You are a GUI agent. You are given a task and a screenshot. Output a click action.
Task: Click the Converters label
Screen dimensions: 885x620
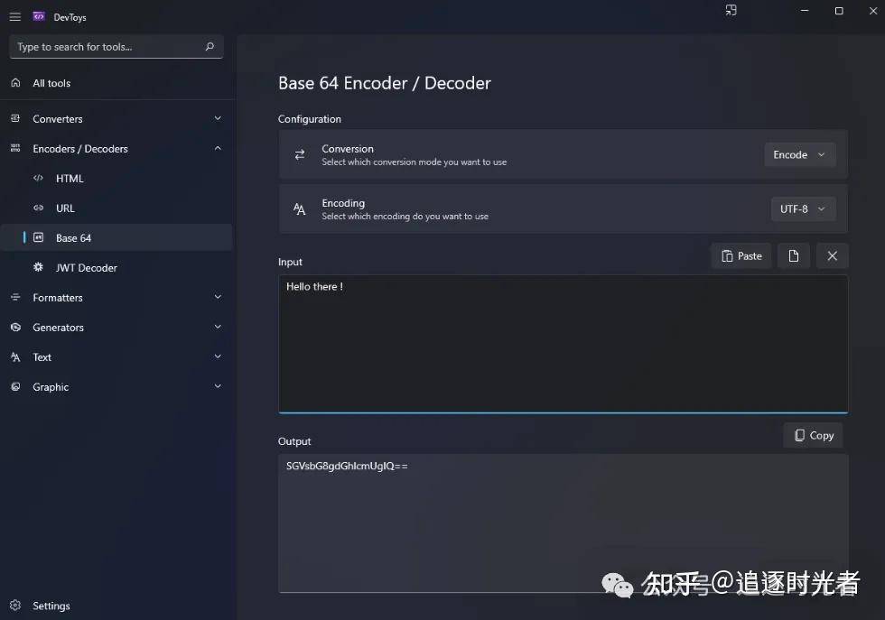tap(58, 119)
